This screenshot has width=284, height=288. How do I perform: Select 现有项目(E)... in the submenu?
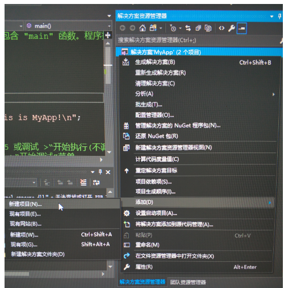62,214
